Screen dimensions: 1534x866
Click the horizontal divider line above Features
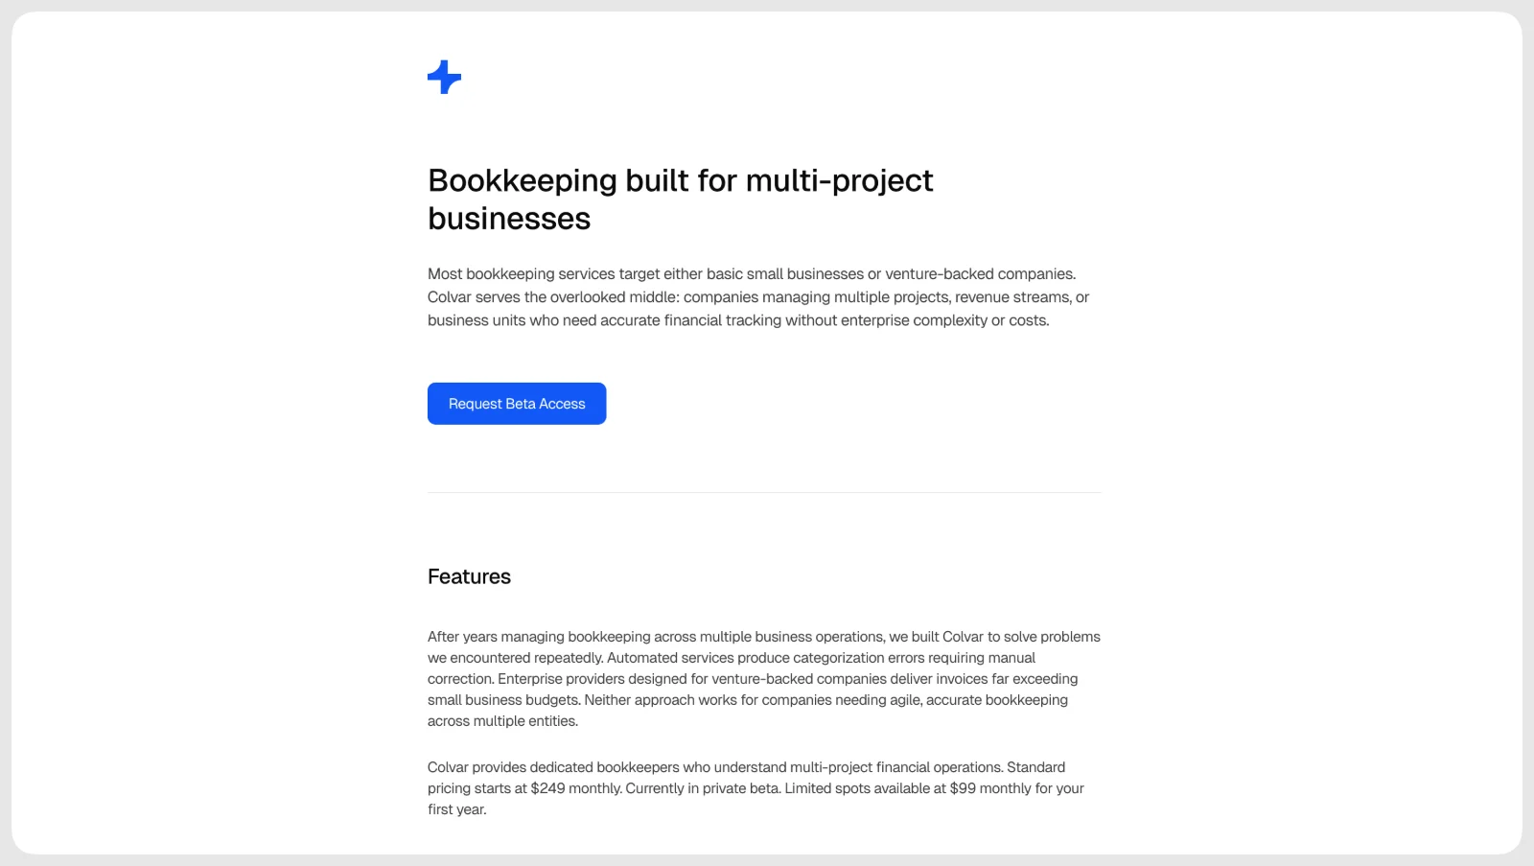(764, 493)
